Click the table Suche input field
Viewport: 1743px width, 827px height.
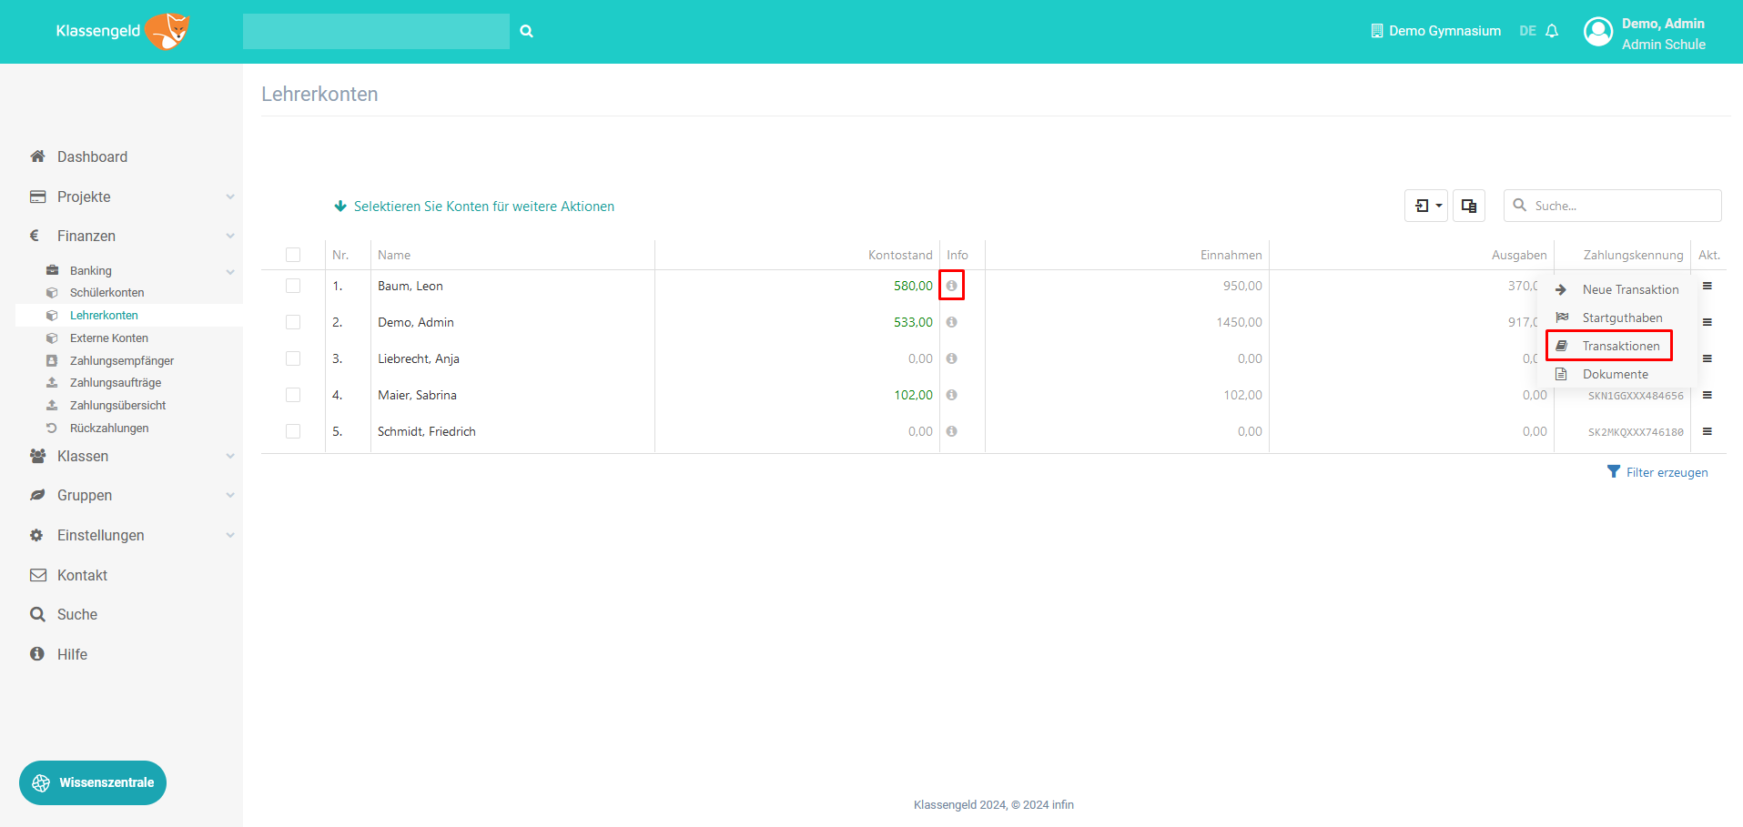pos(1613,206)
